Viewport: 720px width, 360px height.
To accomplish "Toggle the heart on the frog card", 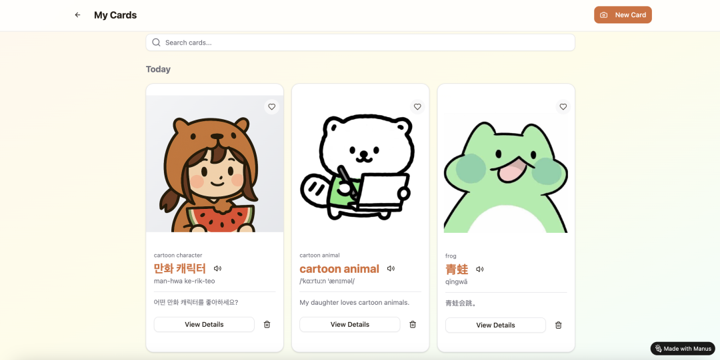I will click(563, 106).
